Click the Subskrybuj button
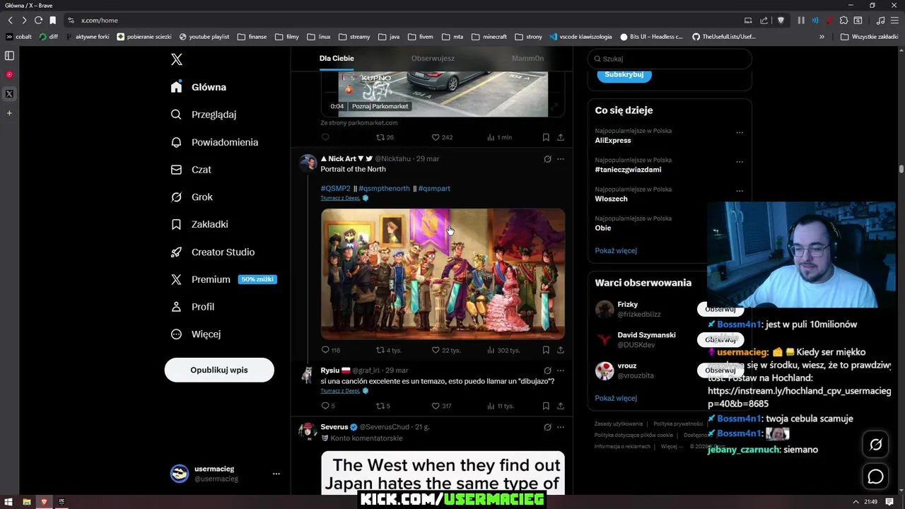 click(x=624, y=75)
